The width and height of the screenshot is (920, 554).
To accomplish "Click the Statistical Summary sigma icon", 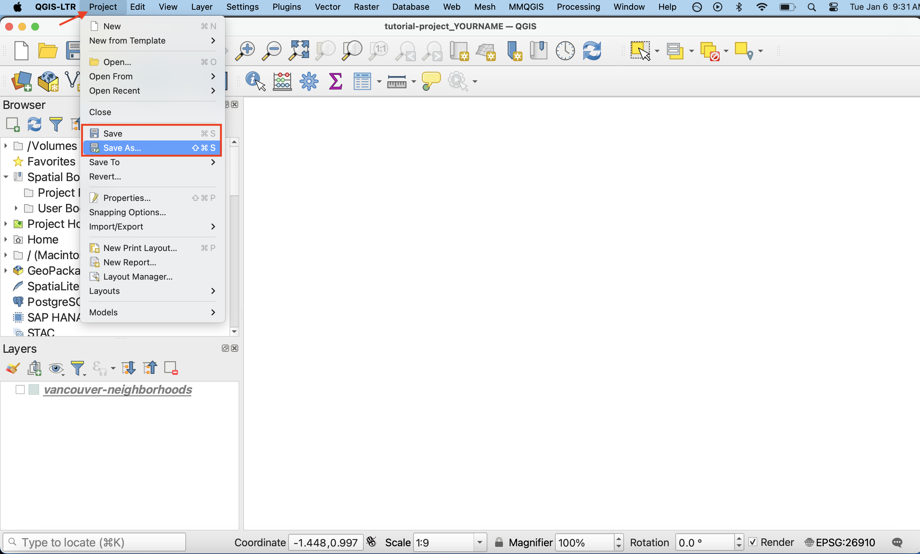I will point(335,81).
